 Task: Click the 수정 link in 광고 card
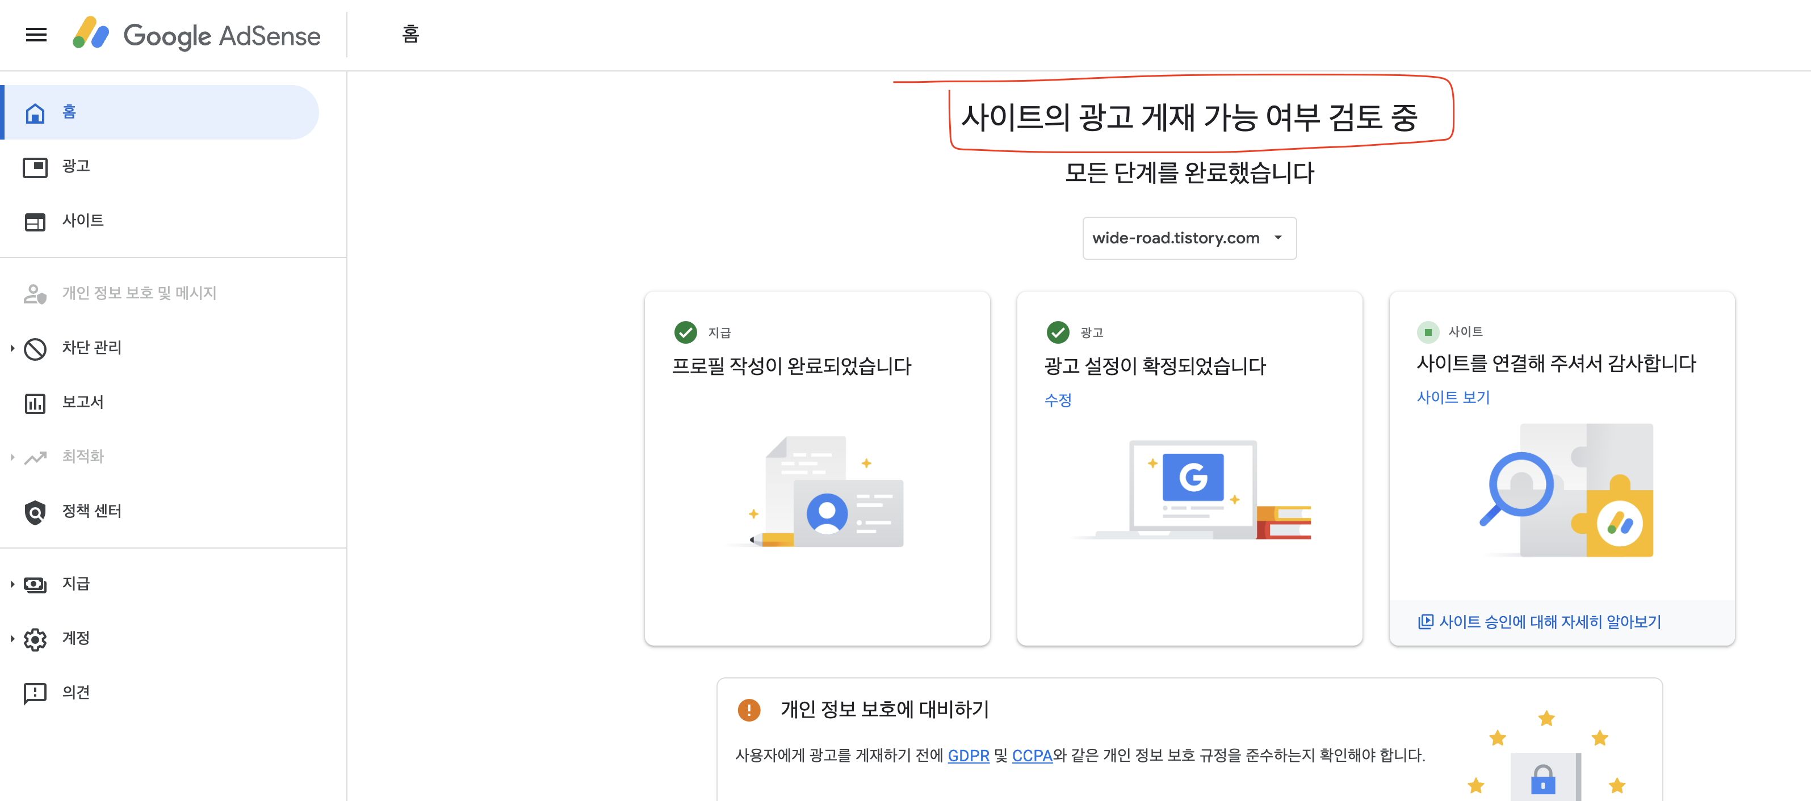point(1058,401)
